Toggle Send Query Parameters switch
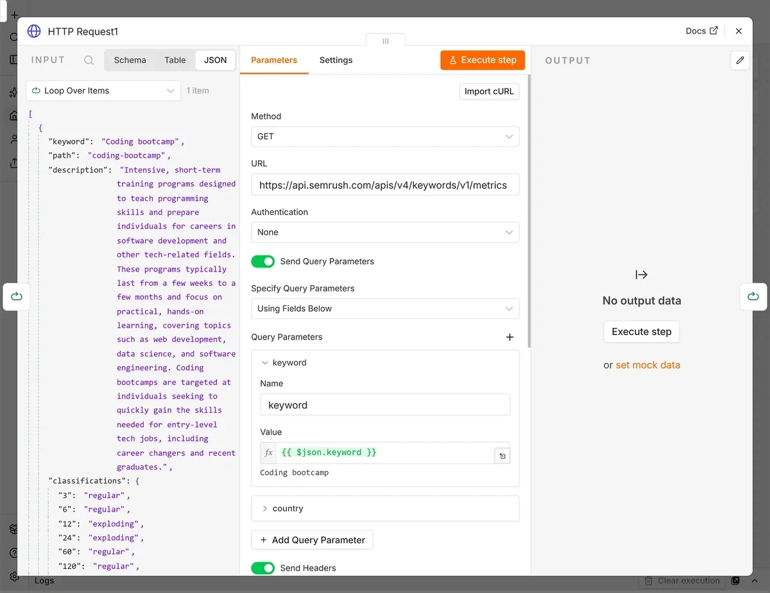Viewport: 770px width, 593px height. (x=262, y=261)
